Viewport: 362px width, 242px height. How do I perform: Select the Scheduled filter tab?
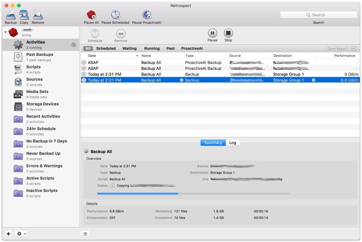pyautogui.click(x=106, y=48)
